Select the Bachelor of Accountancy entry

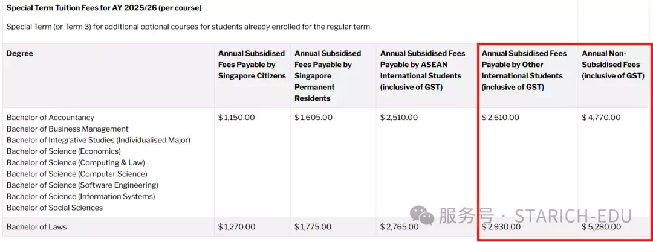[x=50, y=118]
